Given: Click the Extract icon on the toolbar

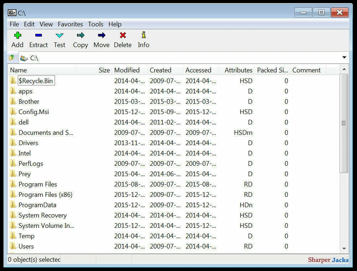Looking at the screenshot, I should [38, 36].
